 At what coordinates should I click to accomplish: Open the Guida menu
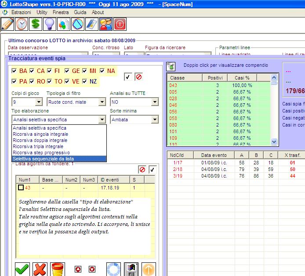coord(80,12)
